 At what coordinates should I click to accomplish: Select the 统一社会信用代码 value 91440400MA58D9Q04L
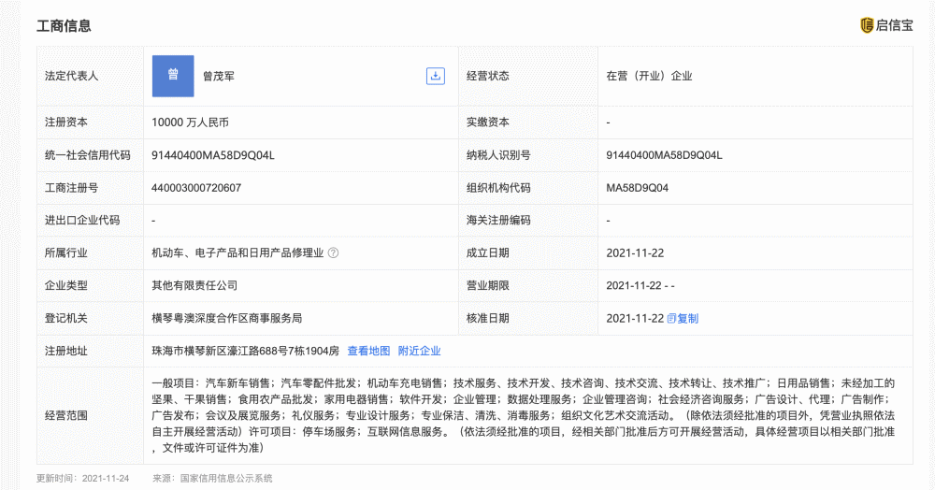pyautogui.click(x=213, y=155)
